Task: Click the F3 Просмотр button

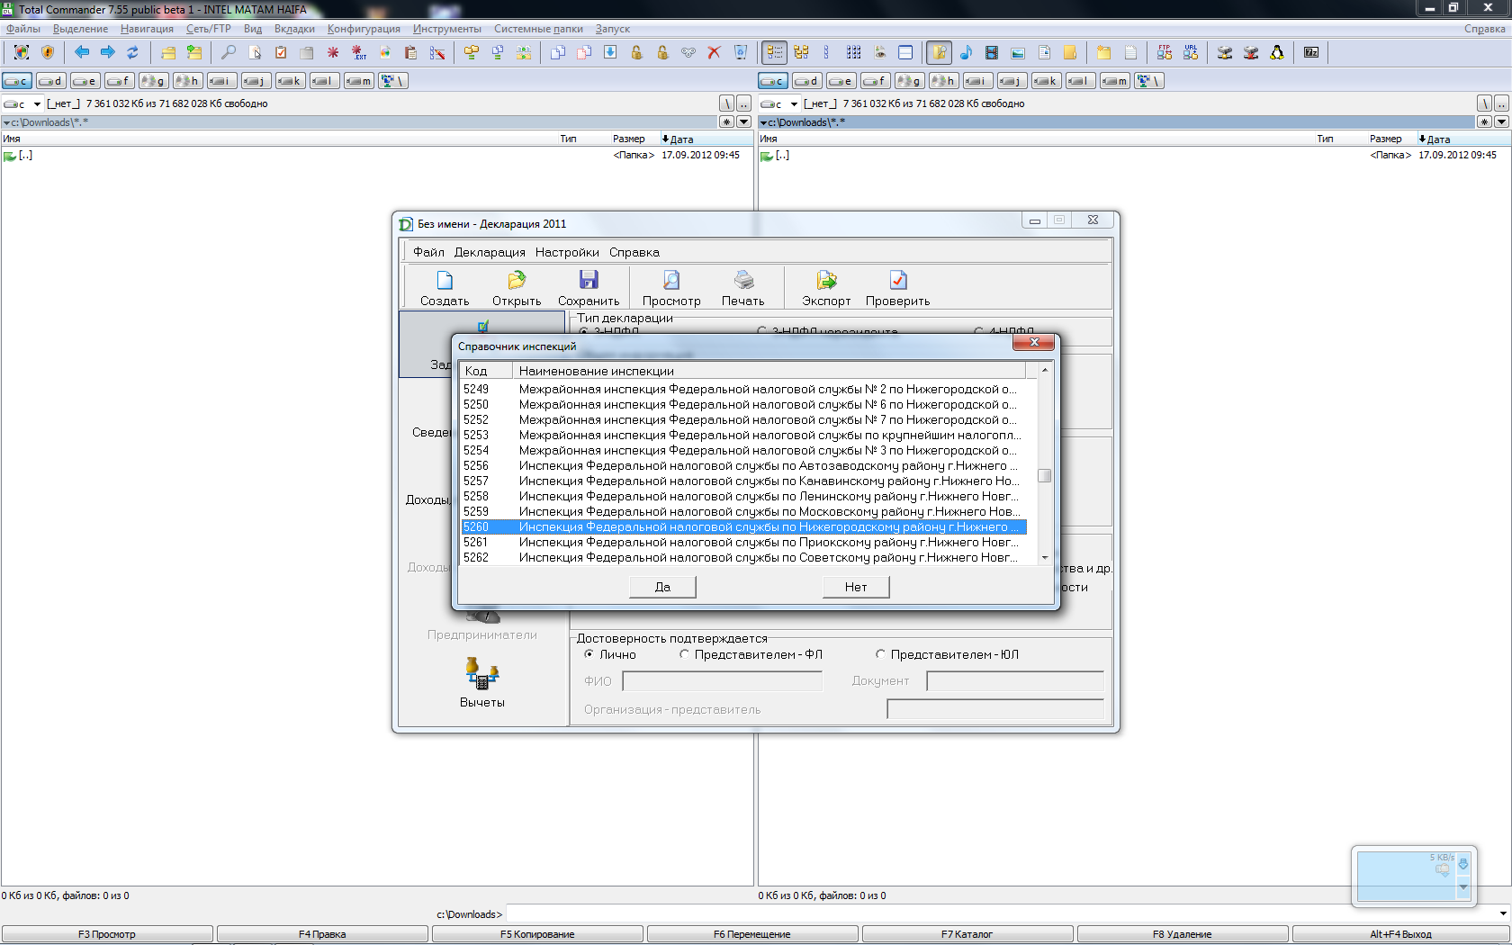Action: click(x=107, y=934)
